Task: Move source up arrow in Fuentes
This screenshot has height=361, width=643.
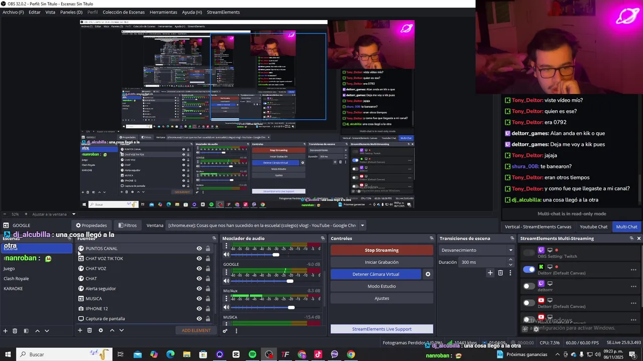Action: (112, 330)
